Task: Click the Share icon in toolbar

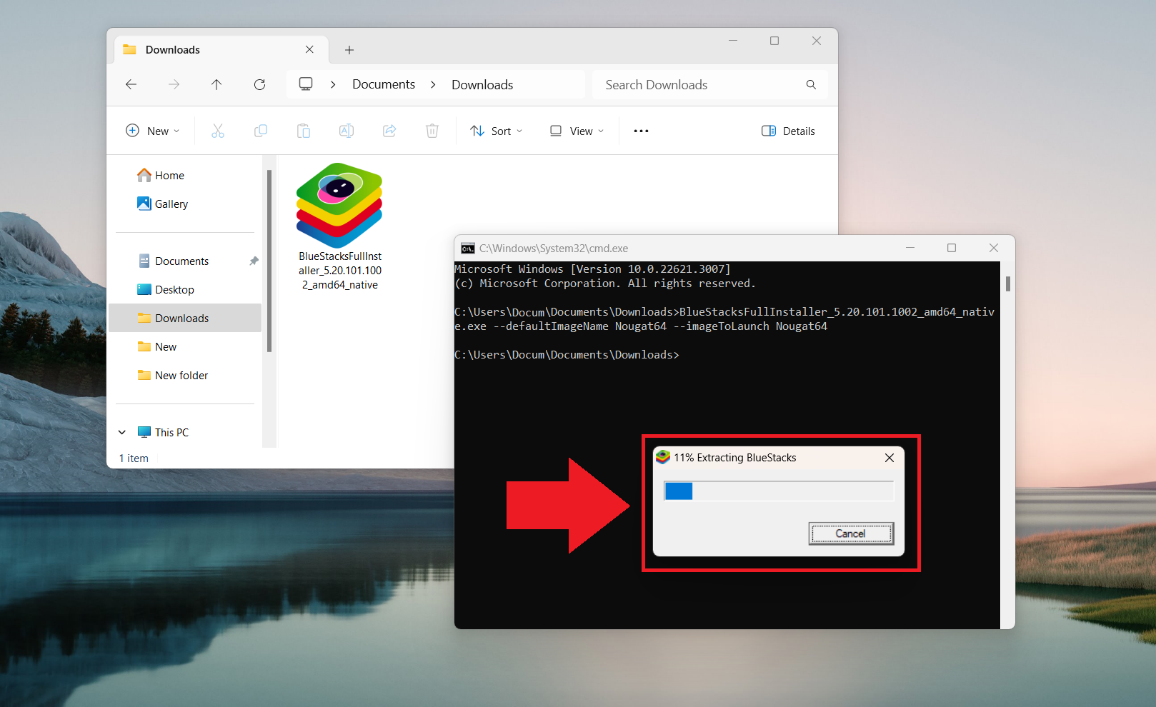Action: [x=389, y=131]
